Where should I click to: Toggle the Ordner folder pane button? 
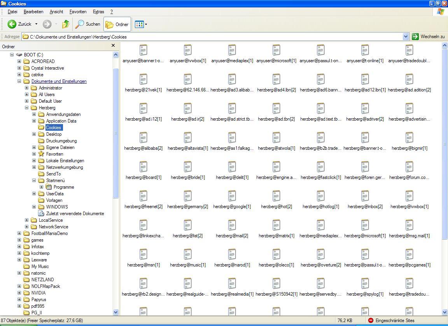(x=117, y=24)
